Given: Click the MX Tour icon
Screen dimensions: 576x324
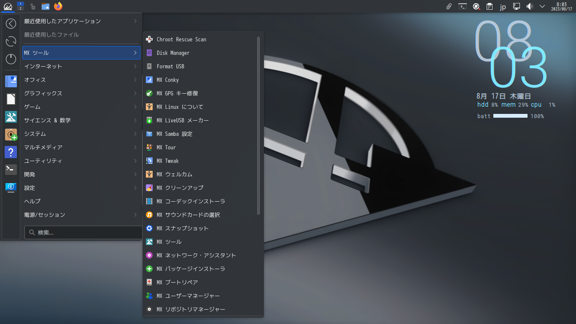Looking at the screenshot, I should 149,147.
